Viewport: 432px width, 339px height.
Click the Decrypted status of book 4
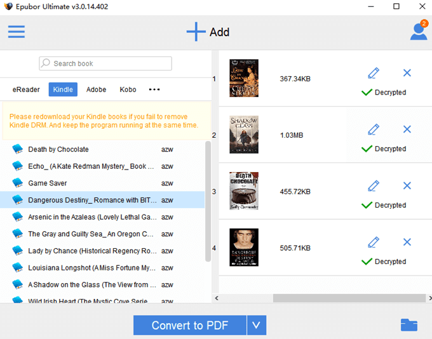[384, 262]
